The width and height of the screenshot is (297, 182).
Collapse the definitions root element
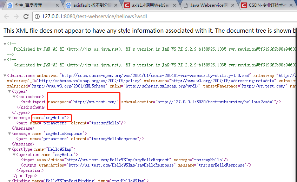(x=5, y=76)
